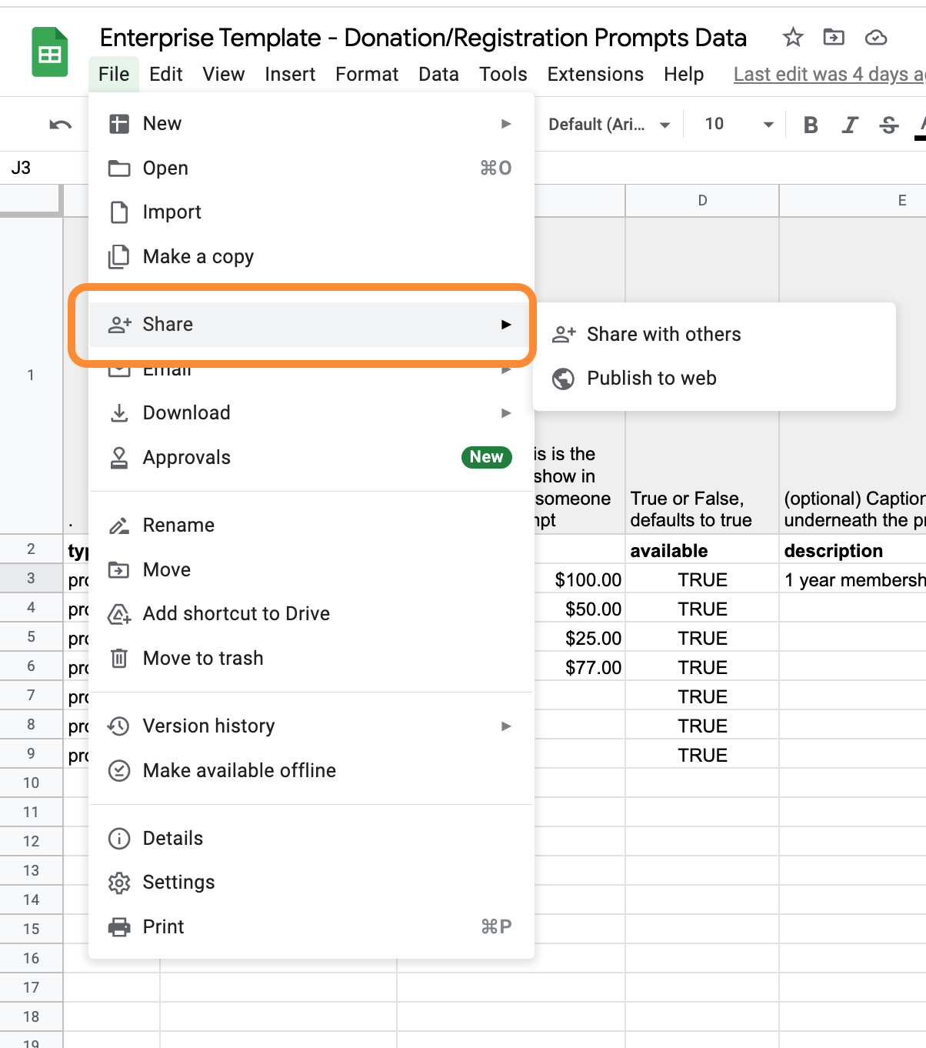Click the '1 year membership' cell
This screenshot has height=1048, width=926.
tap(852, 579)
